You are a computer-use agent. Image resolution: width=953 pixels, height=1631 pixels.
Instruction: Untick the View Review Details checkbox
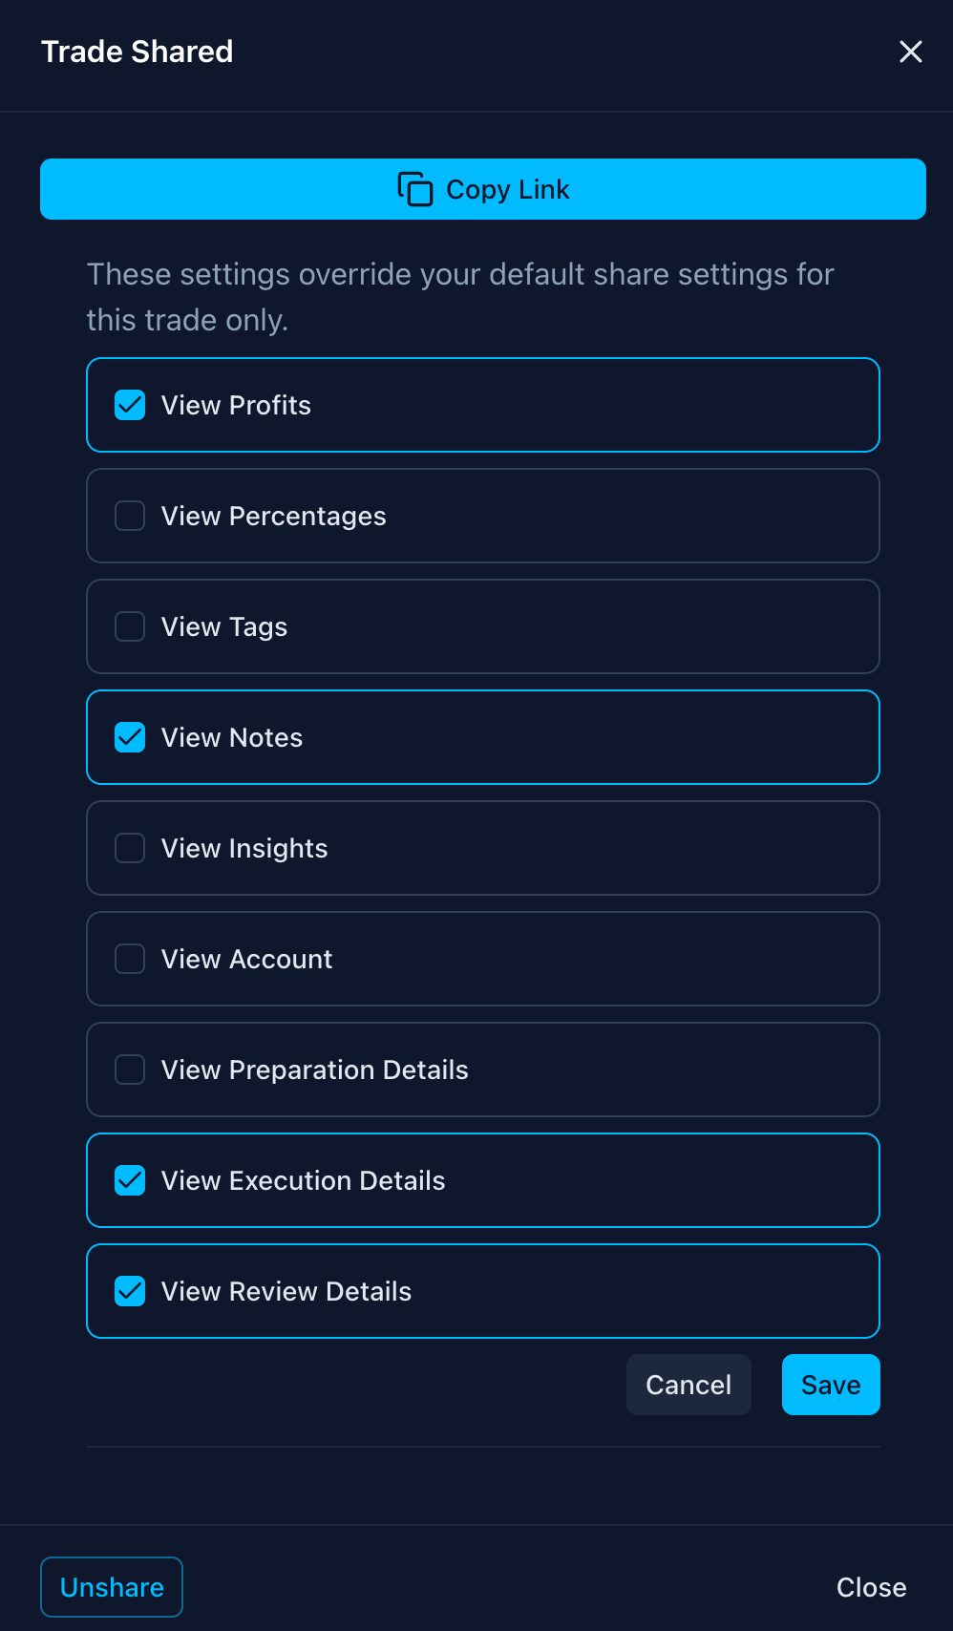coord(130,1291)
